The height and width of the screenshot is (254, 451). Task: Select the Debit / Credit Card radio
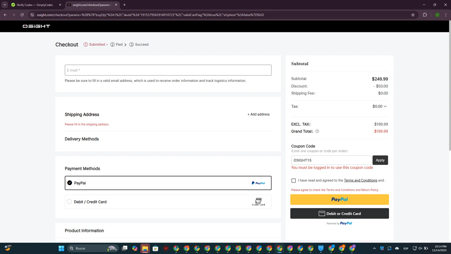tap(69, 202)
